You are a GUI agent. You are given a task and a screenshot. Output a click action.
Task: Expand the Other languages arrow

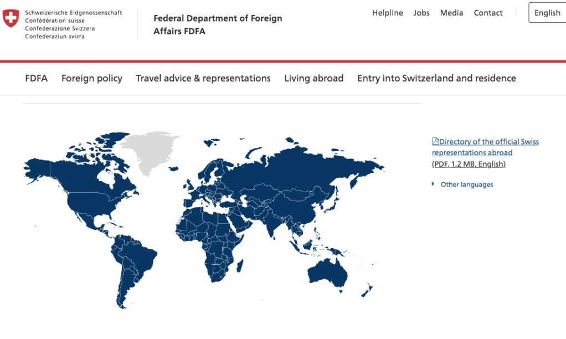click(x=433, y=184)
